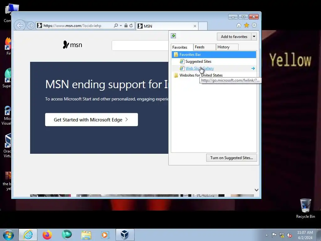Switch to the History tab

point(227,47)
